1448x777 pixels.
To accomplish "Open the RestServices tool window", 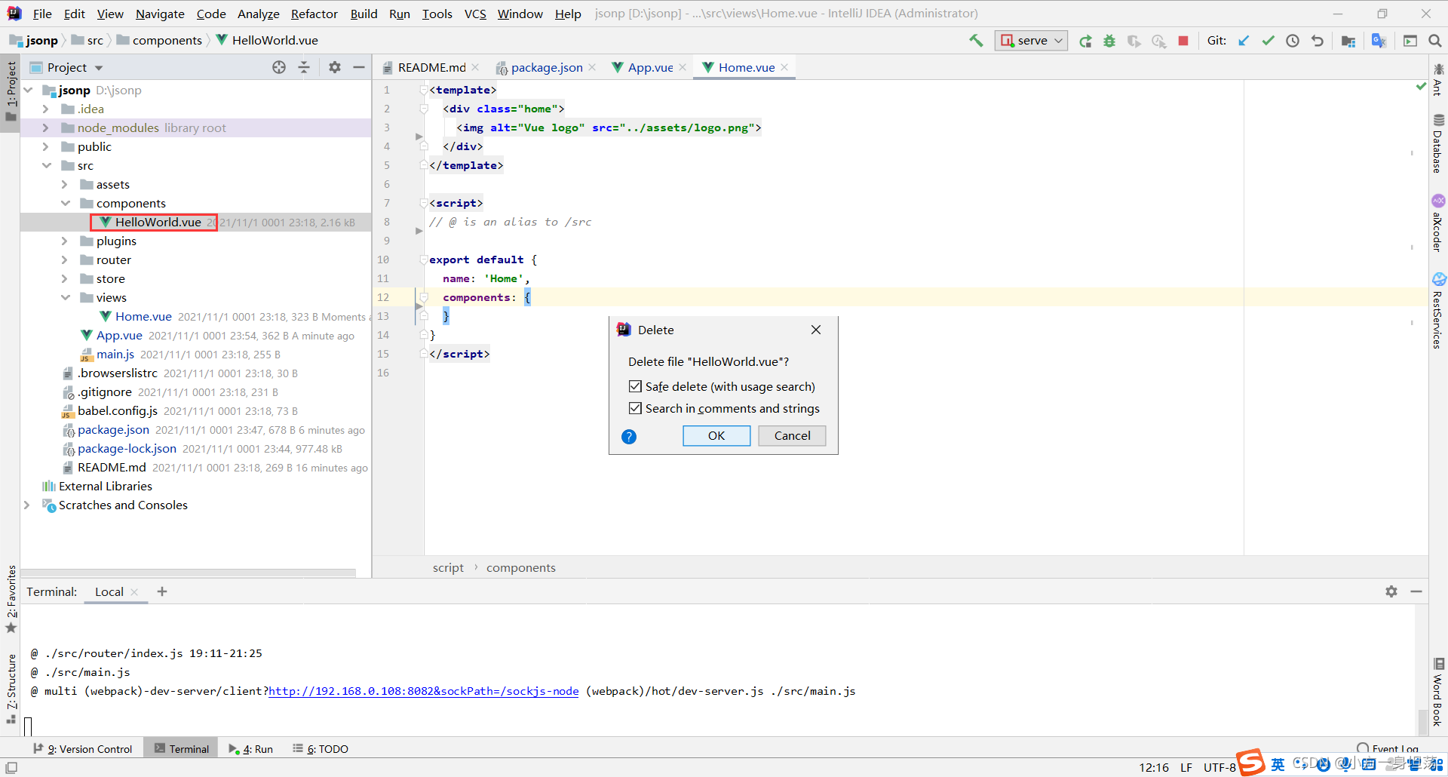I will pyautogui.click(x=1438, y=311).
